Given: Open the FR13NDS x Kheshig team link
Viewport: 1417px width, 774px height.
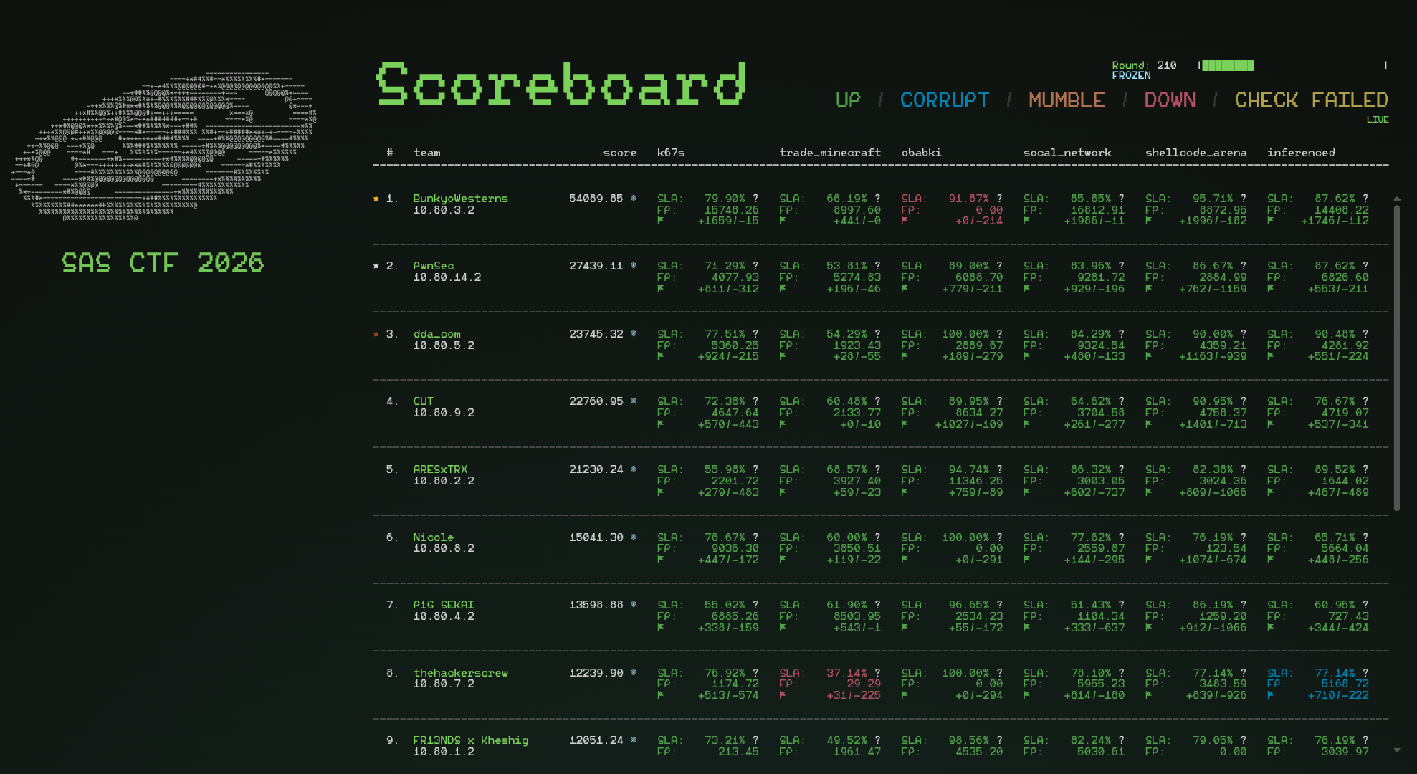Looking at the screenshot, I should tap(470, 740).
